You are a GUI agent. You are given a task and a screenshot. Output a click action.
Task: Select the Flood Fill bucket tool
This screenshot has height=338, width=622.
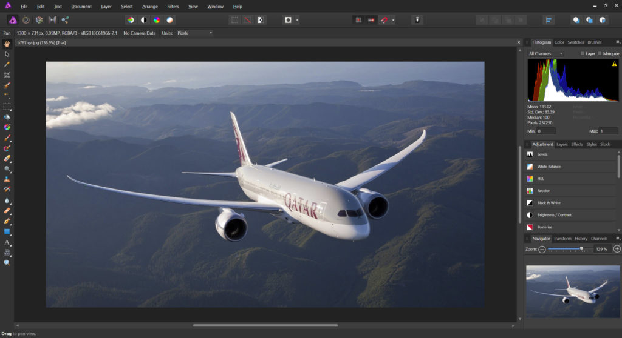pyautogui.click(x=7, y=117)
